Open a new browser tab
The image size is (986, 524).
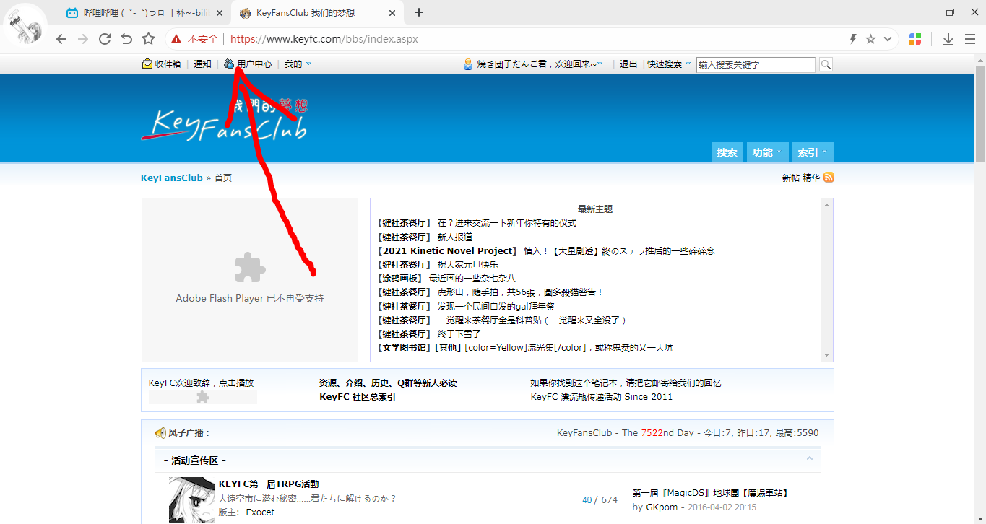(x=419, y=12)
